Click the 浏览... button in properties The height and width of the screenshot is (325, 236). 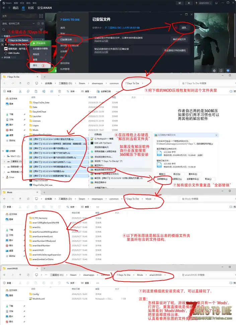[x=184, y=28]
